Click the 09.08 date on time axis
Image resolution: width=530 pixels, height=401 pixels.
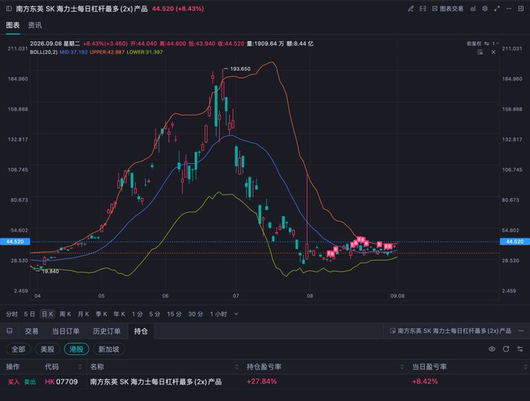point(397,296)
